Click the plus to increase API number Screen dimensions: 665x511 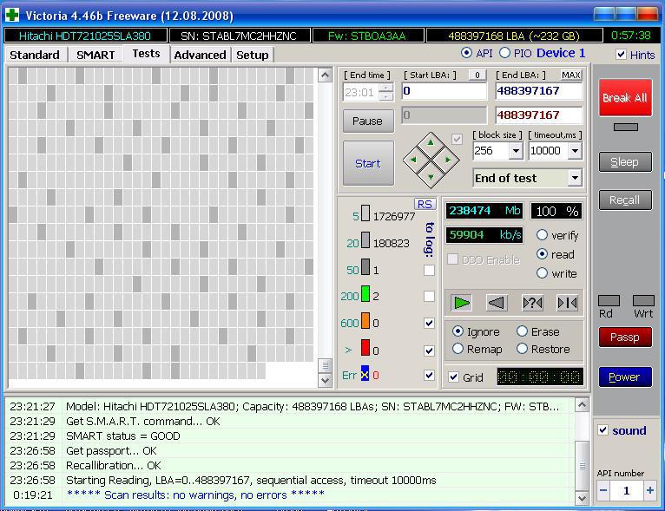point(649,490)
